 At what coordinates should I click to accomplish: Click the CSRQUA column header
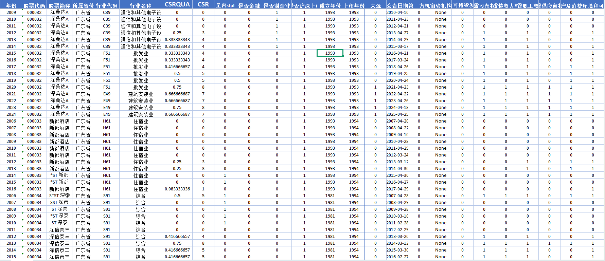[x=177, y=4]
